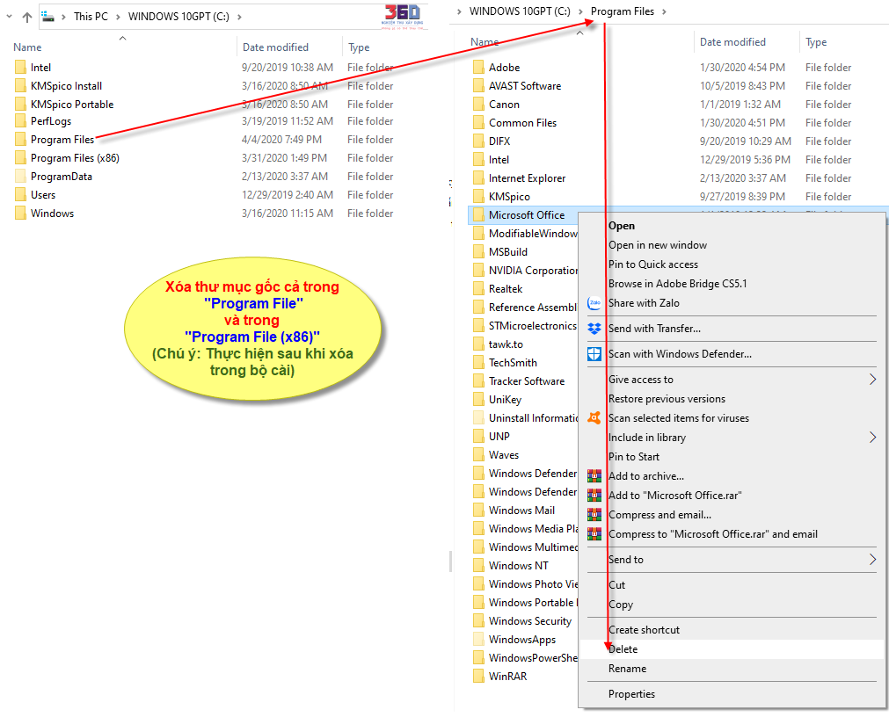Click the TechSmith folder icon
Image resolution: width=889 pixels, height=717 pixels.
(478, 363)
